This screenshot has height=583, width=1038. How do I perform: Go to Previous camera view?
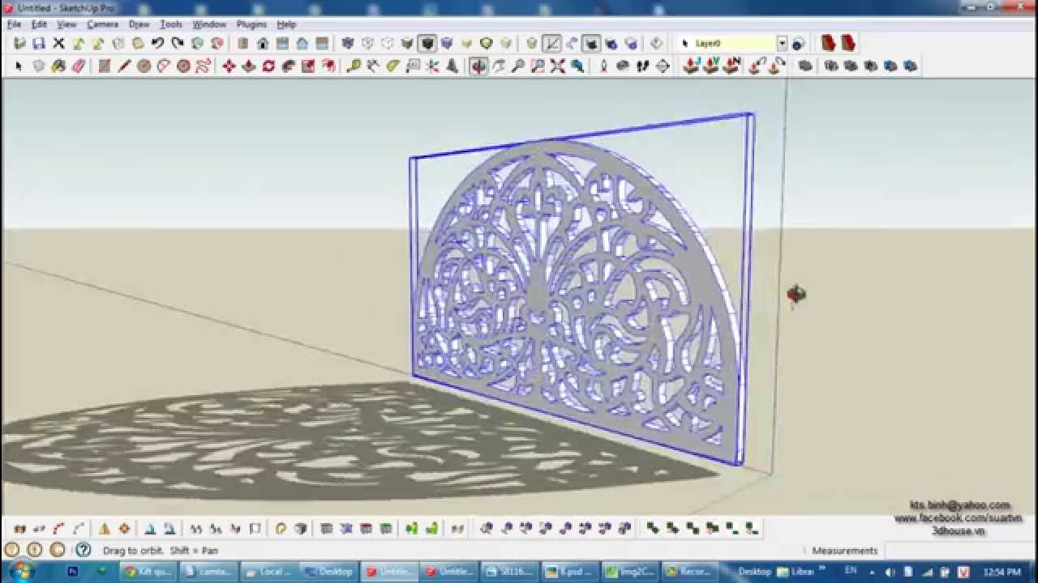point(577,66)
